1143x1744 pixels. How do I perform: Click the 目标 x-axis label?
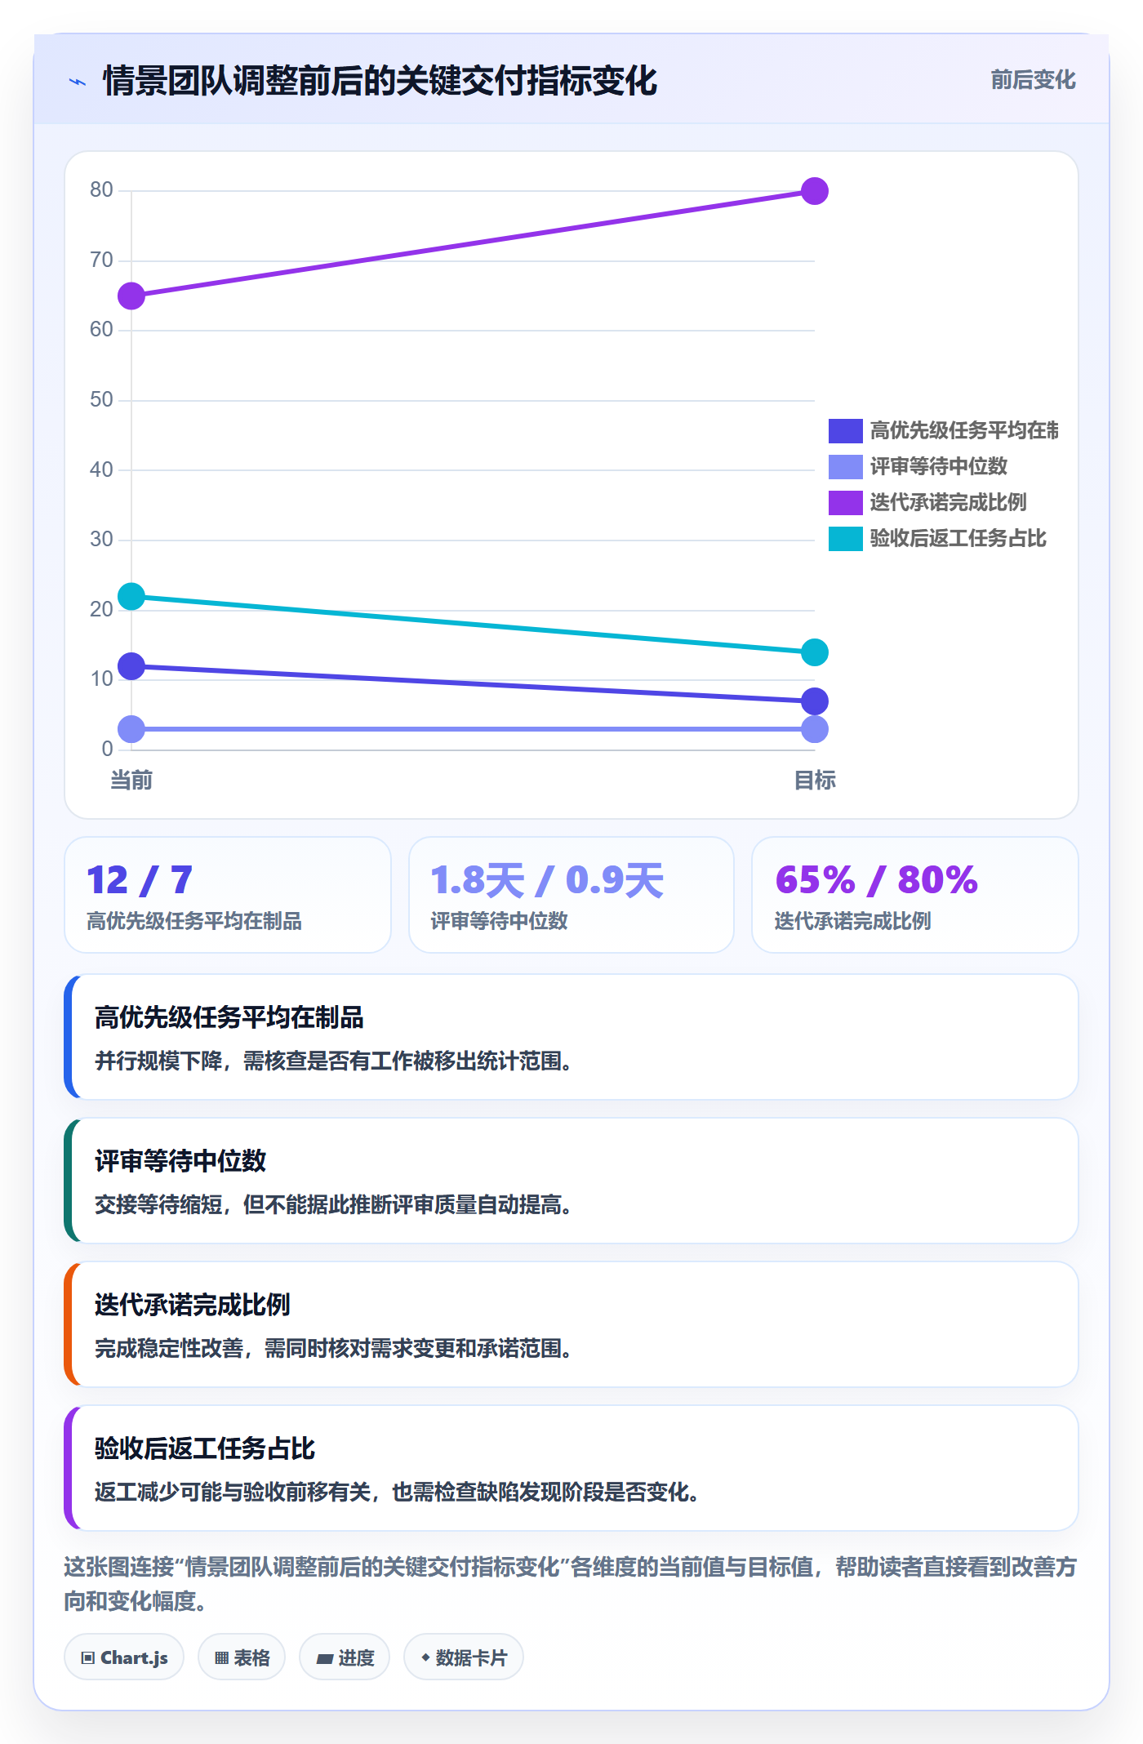(815, 781)
